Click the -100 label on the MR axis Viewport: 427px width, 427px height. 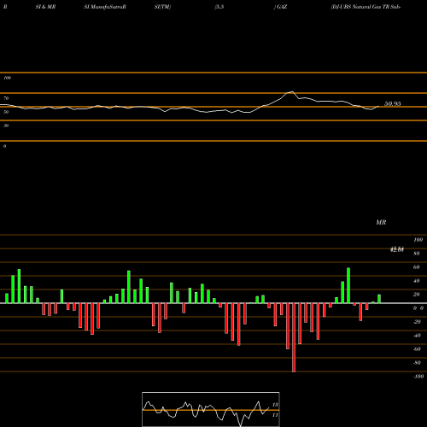click(x=418, y=377)
